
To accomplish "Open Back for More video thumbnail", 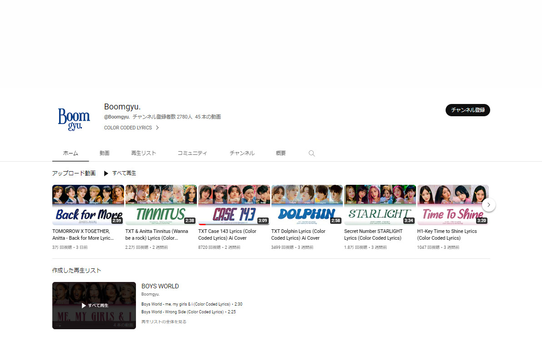I will [x=88, y=205].
